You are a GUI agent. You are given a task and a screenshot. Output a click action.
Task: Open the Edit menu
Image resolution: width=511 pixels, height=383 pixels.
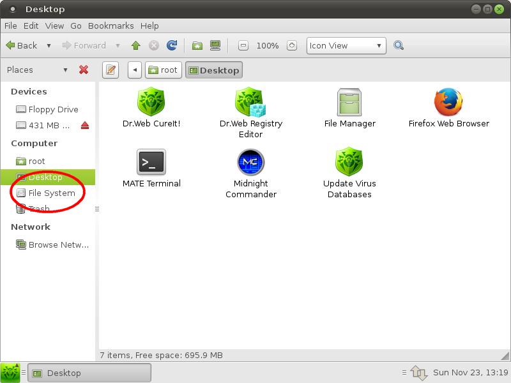click(31, 26)
